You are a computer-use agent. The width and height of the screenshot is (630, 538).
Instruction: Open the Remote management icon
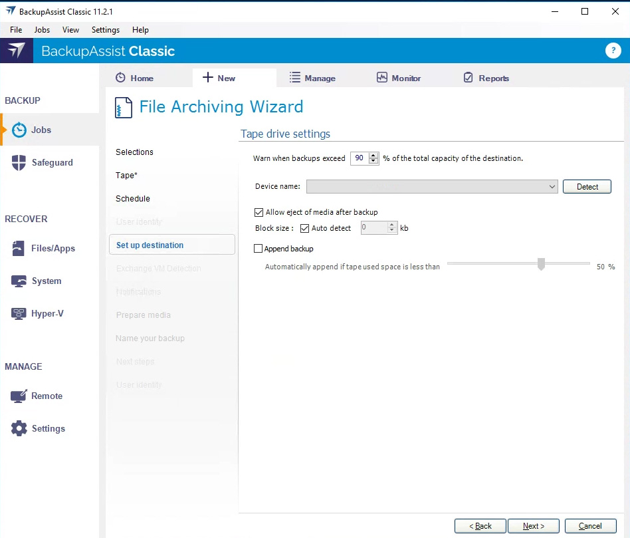(19, 396)
